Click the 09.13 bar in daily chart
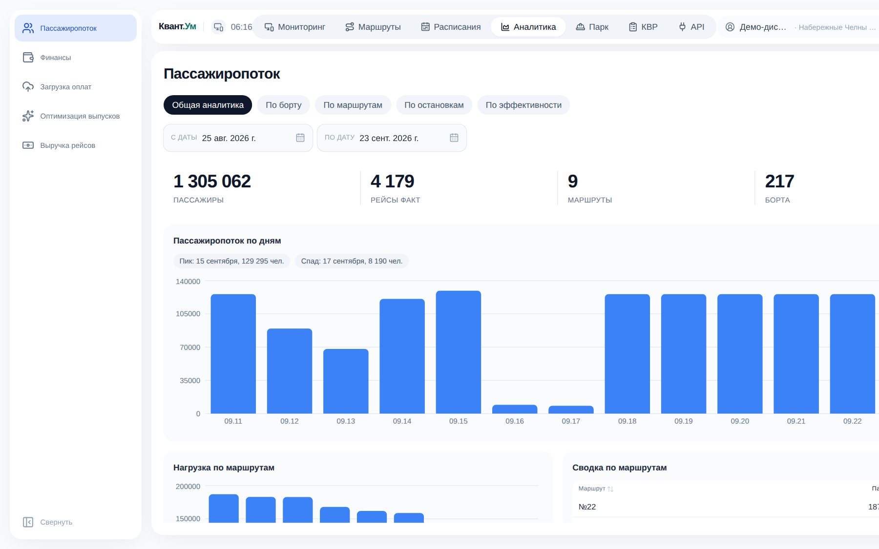The width and height of the screenshot is (879, 549). point(346,381)
